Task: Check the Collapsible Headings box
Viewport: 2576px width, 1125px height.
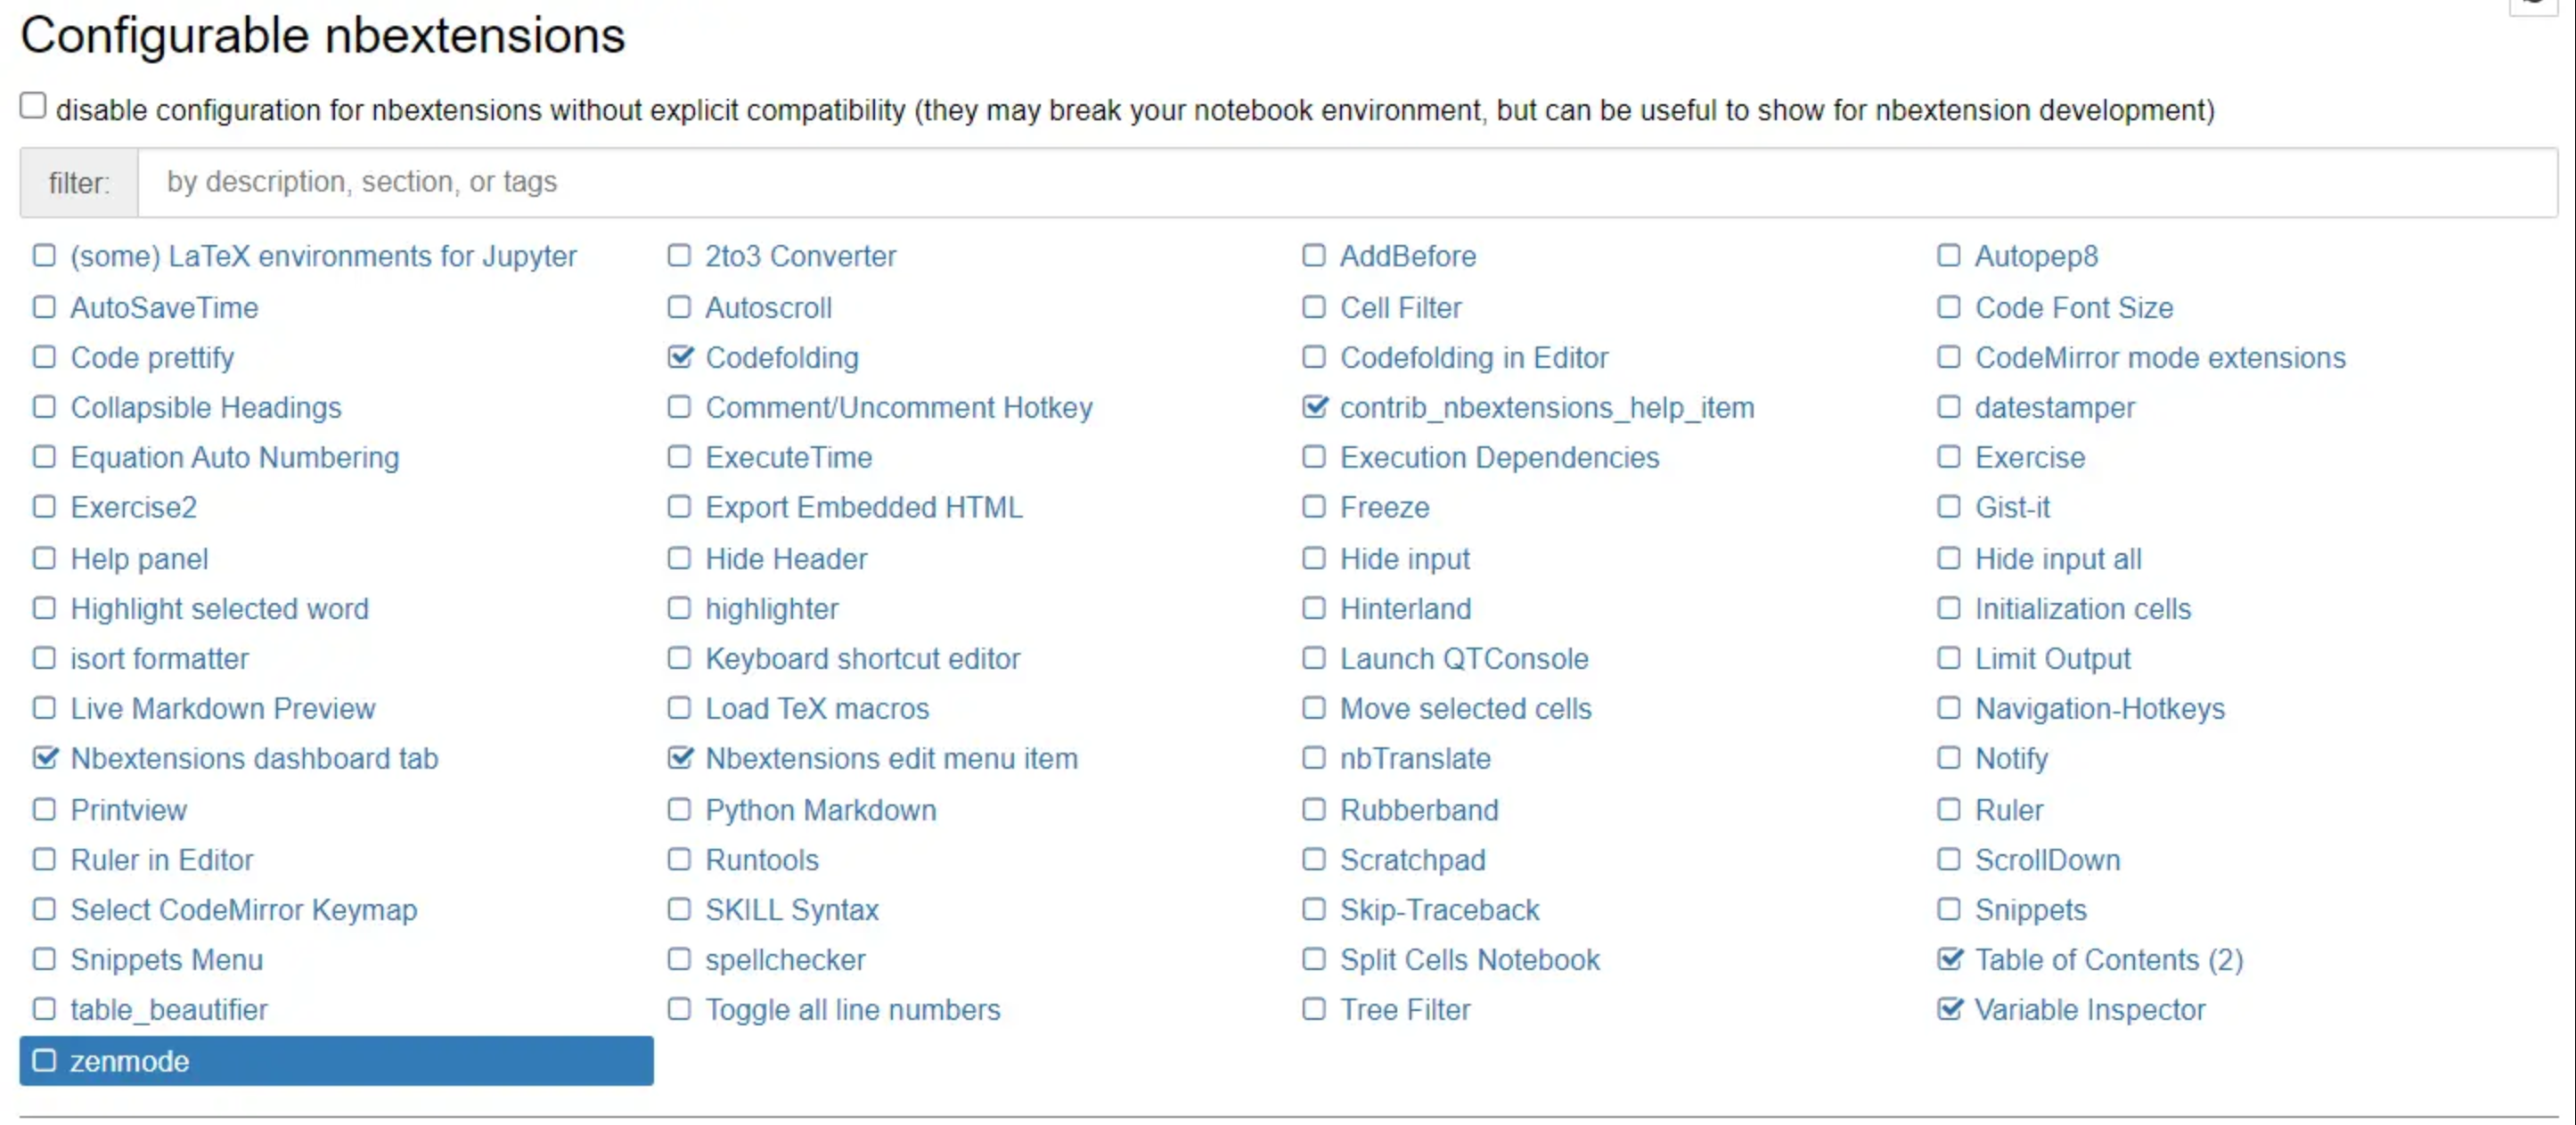Action: (x=44, y=407)
